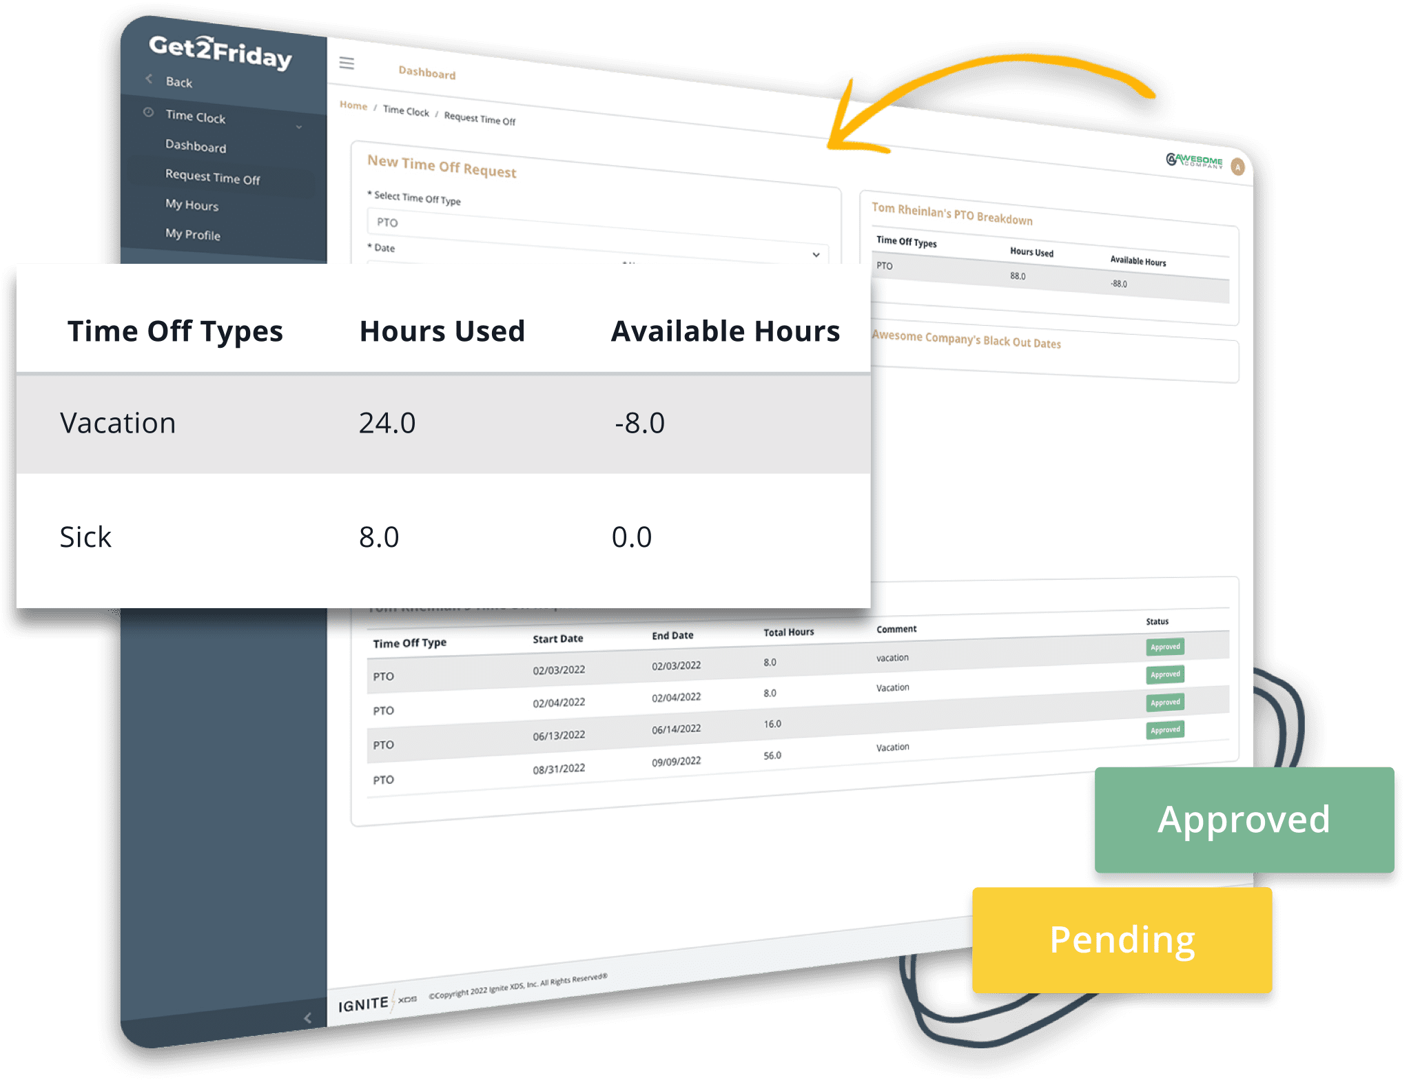Click the Home breadcrumb link

pyautogui.click(x=353, y=105)
